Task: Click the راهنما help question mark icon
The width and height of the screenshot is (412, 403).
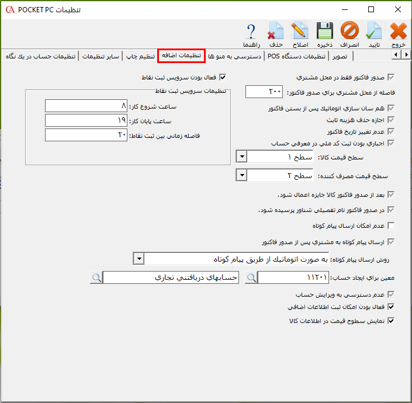Action: pyautogui.click(x=251, y=34)
